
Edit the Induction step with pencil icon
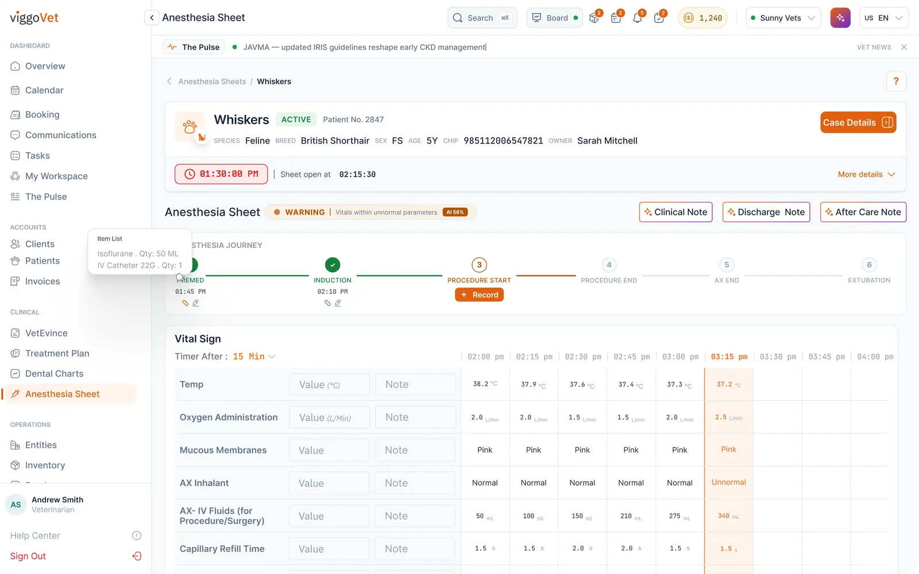point(338,303)
